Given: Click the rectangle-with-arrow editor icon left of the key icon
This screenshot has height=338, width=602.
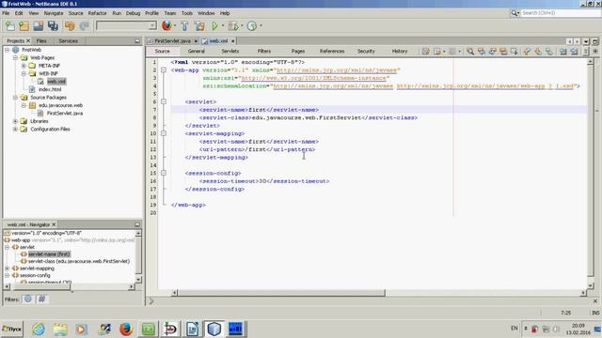Looking at the screenshot, I should coord(515,51).
